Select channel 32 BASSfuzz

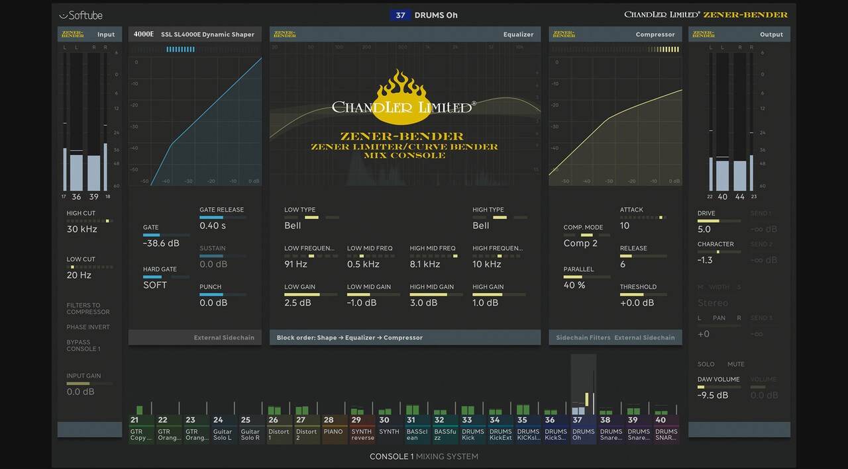click(445, 429)
